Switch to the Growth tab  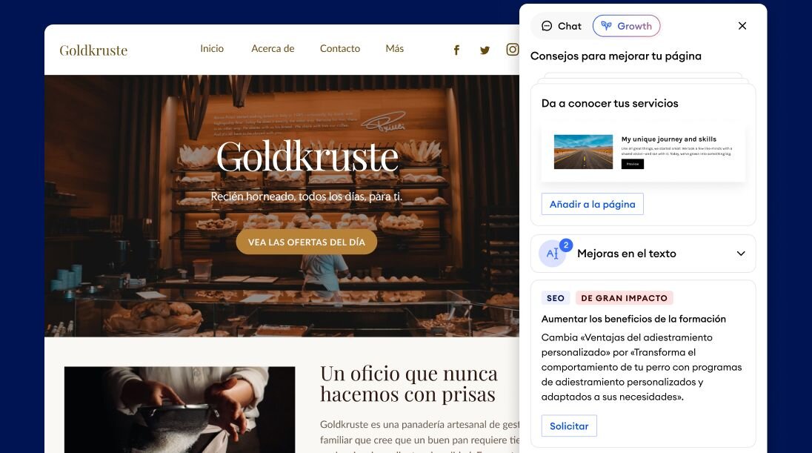[x=626, y=26]
